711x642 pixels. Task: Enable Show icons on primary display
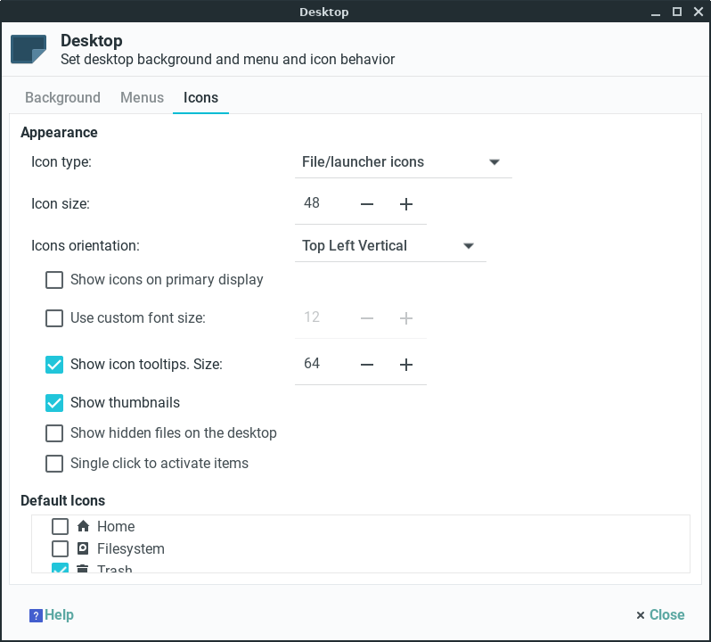[x=54, y=280]
